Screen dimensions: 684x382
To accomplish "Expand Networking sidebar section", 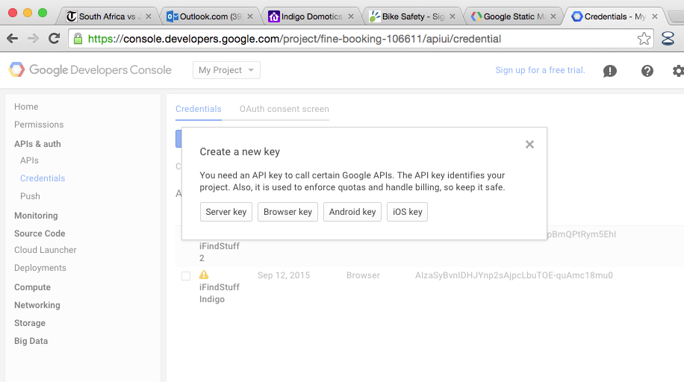I will (37, 305).
